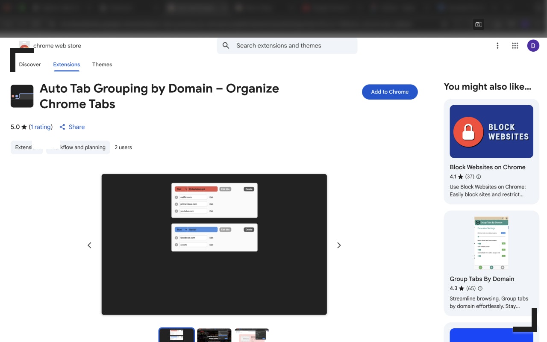
Task: Click the search magnifier icon
Action: click(226, 46)
